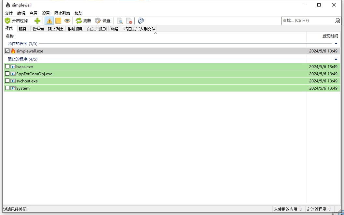Click the svchost.exe program icon

click(13, 81)
